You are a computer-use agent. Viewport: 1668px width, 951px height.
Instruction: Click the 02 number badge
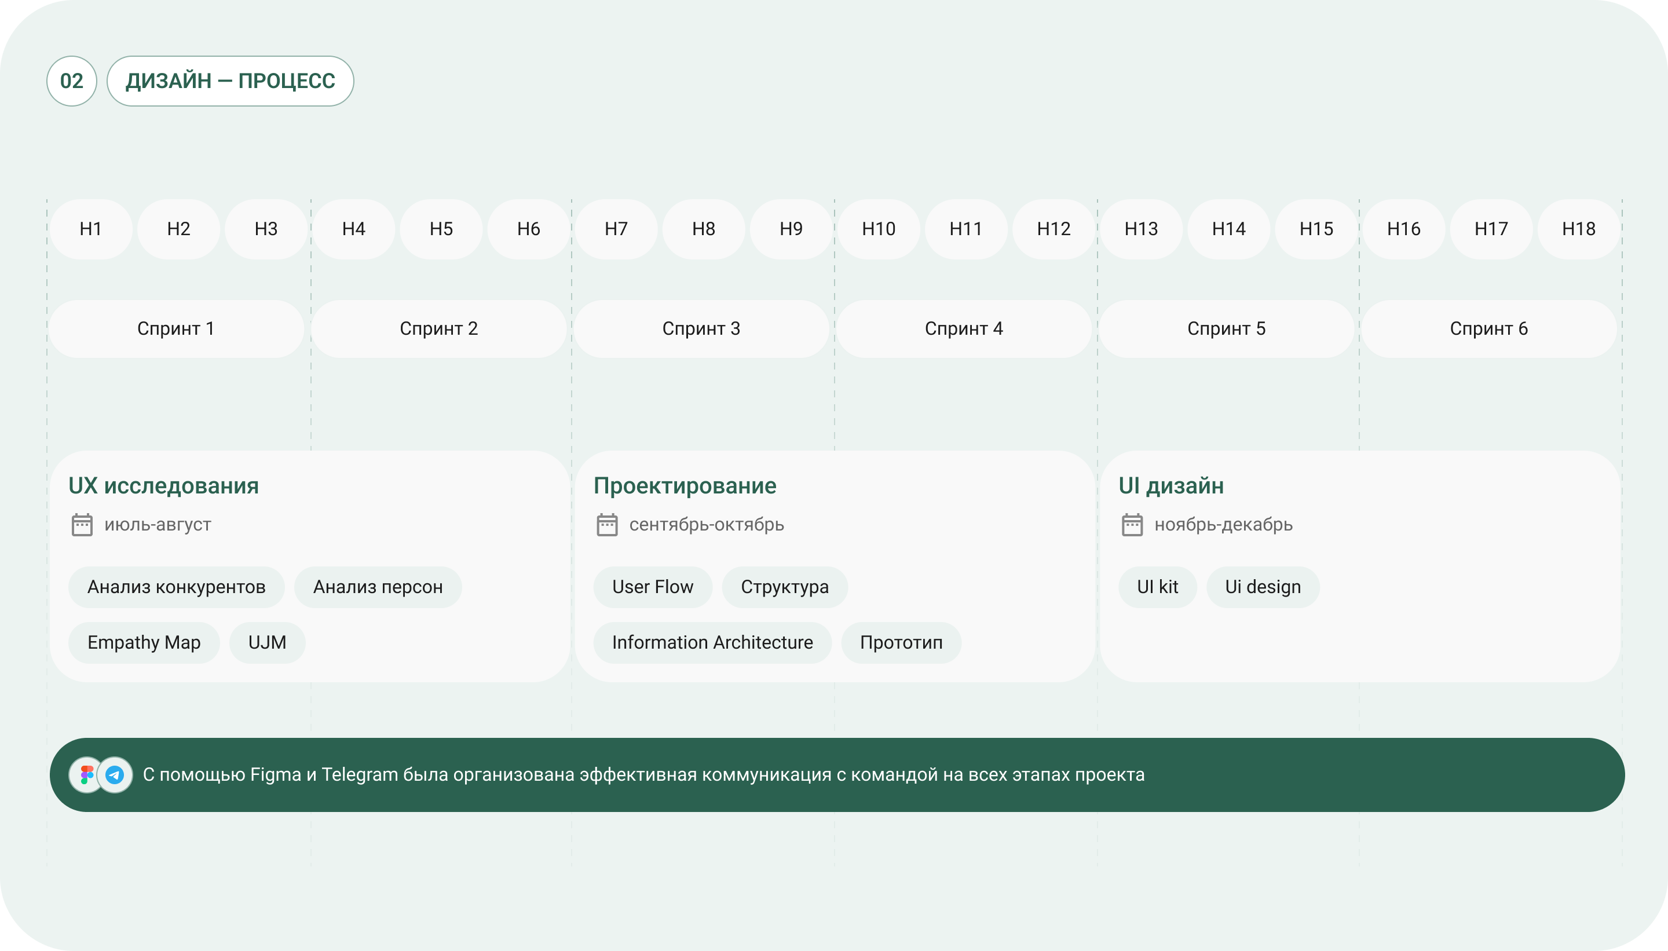click(x=72, y=81)
